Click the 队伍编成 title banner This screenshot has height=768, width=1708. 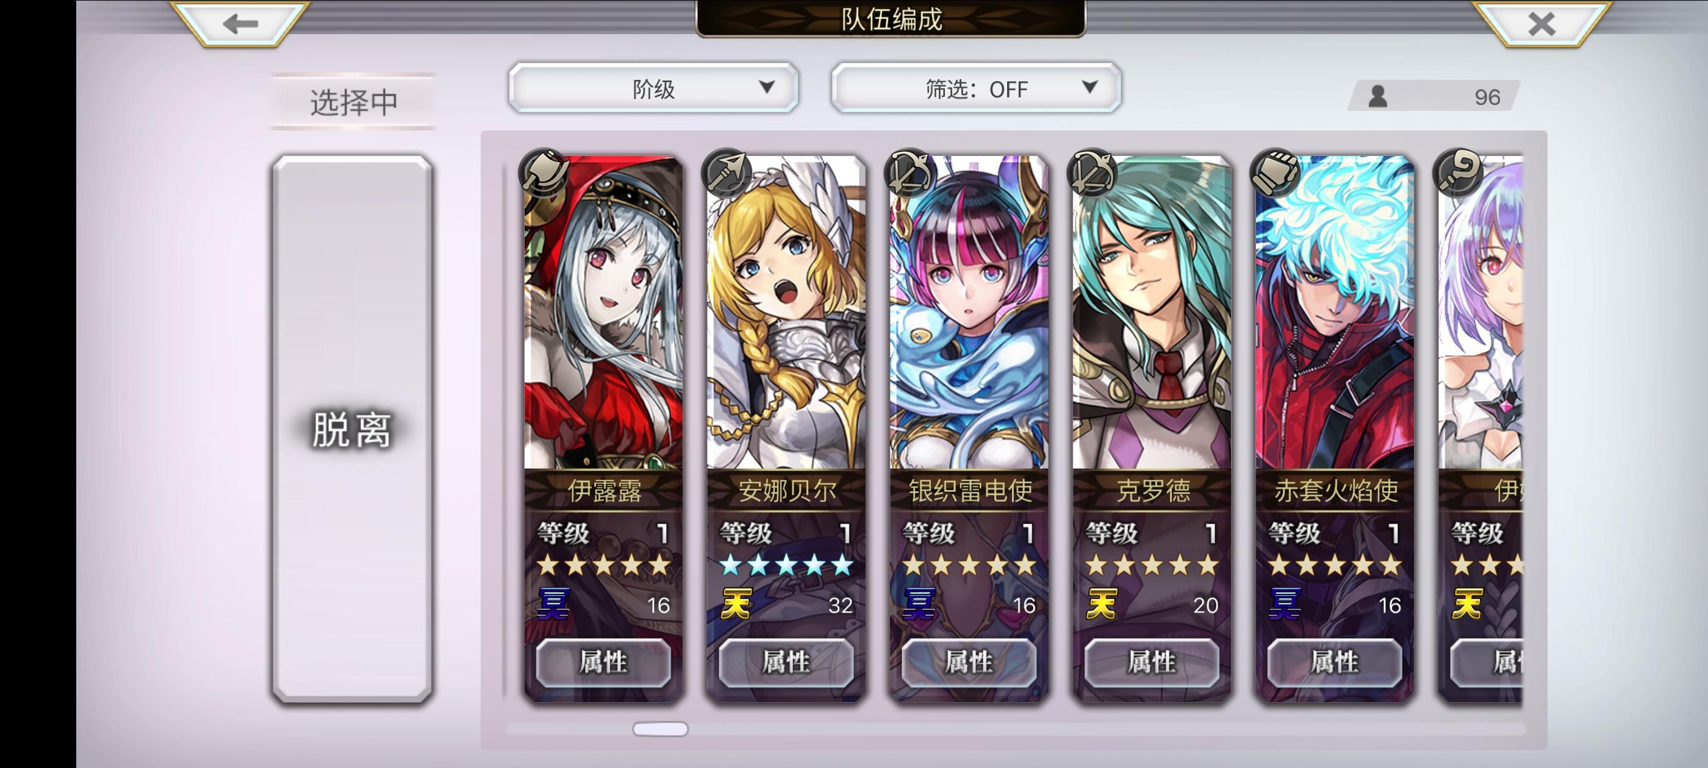(891, 18)
